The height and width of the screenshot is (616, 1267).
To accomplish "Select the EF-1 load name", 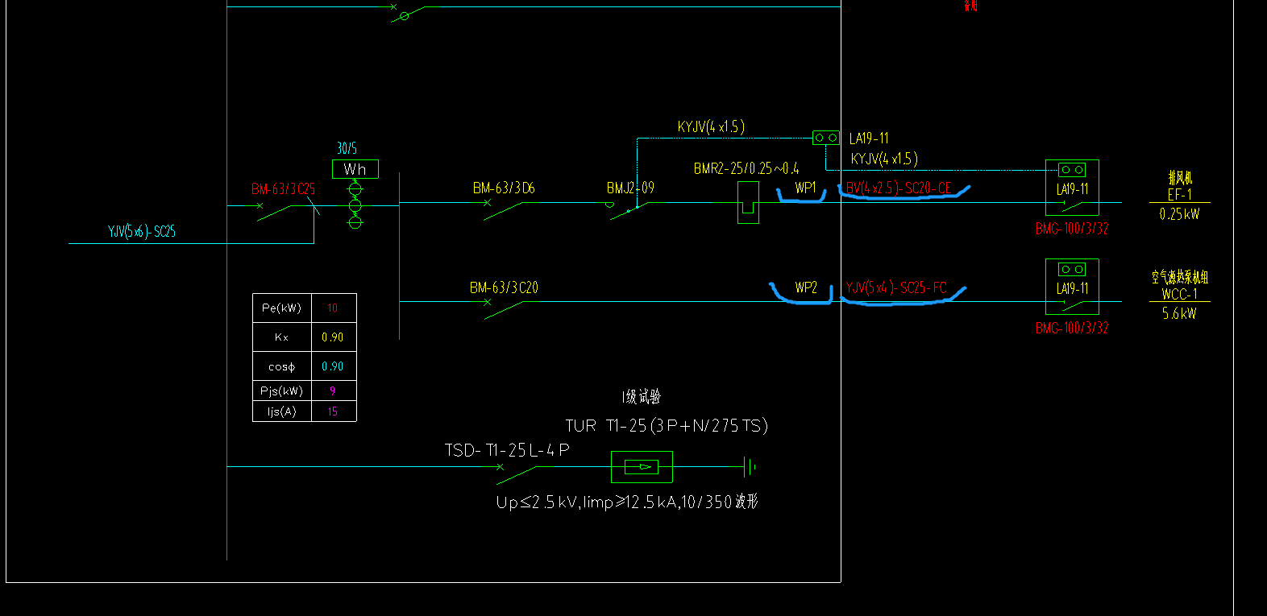I will (1180, 194).
